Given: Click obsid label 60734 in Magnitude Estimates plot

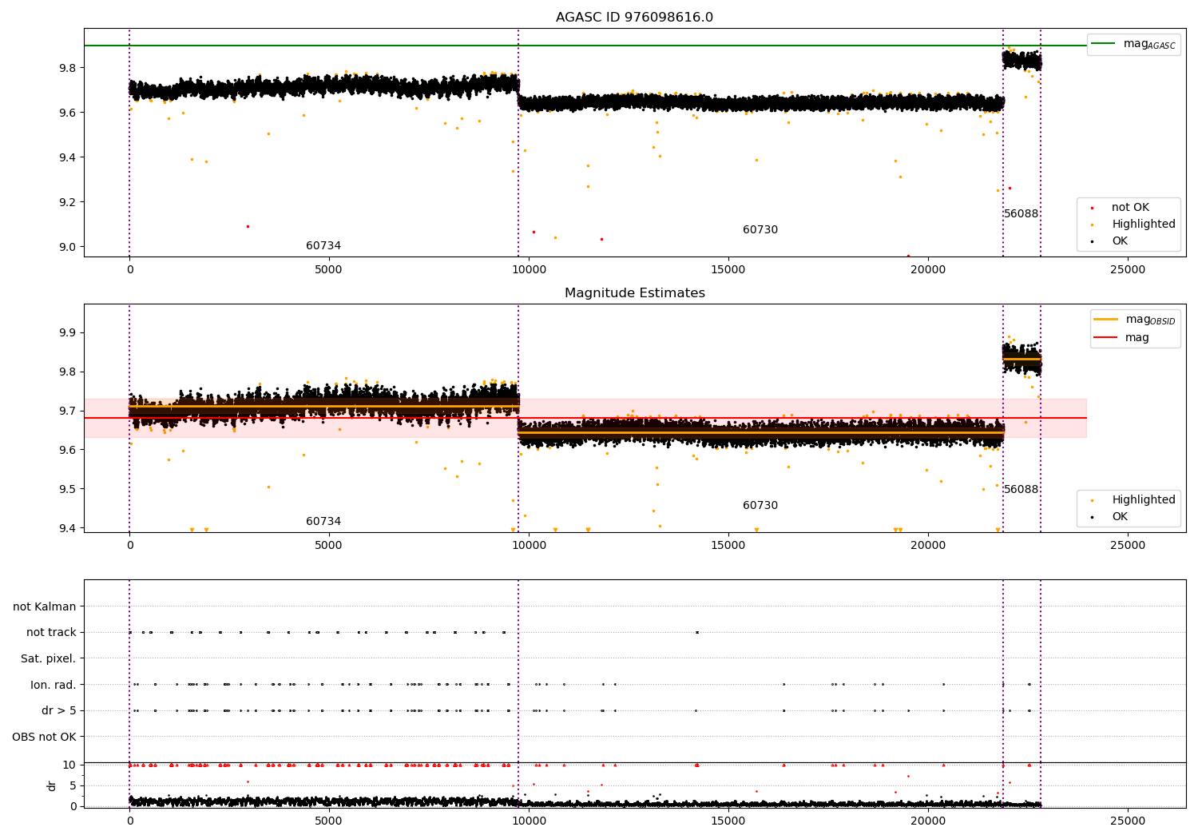Looking at the screenshot, I should pos(323,522).
